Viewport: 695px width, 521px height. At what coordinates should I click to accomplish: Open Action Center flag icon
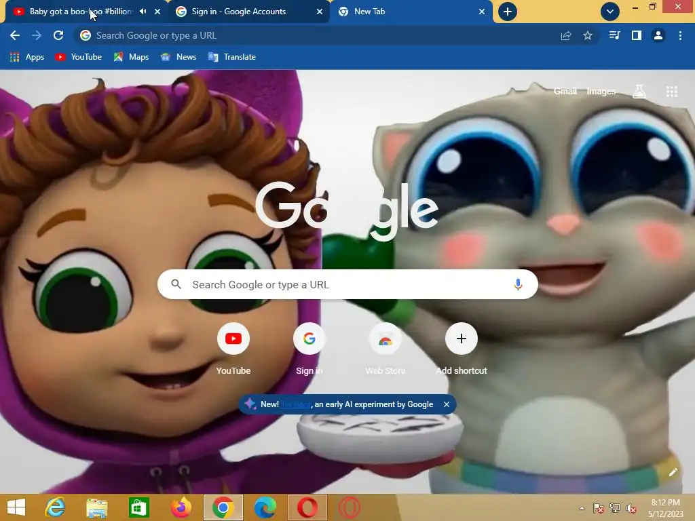click(x=599, y=508)
